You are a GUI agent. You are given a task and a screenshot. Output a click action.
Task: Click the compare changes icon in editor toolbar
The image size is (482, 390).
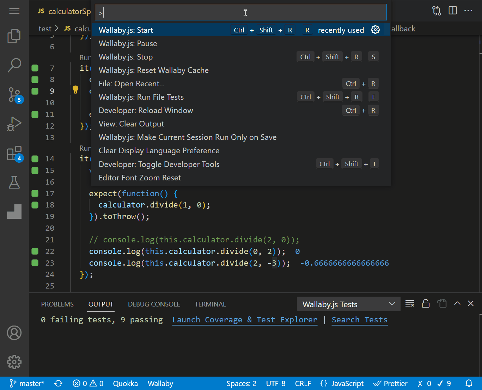[437, 11]
